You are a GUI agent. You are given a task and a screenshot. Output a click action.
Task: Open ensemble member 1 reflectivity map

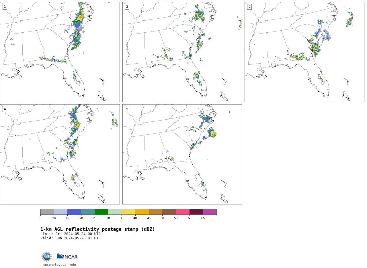(60, 52)
